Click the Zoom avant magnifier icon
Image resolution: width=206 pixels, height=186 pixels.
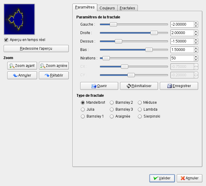[x=12, y=66]
